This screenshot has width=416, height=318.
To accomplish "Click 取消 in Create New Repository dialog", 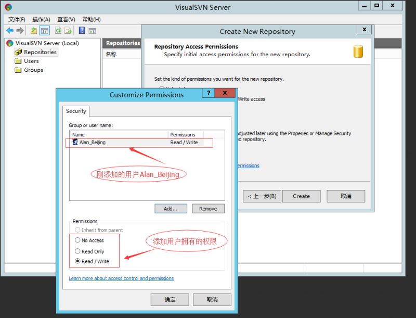I will pos(346,196).
